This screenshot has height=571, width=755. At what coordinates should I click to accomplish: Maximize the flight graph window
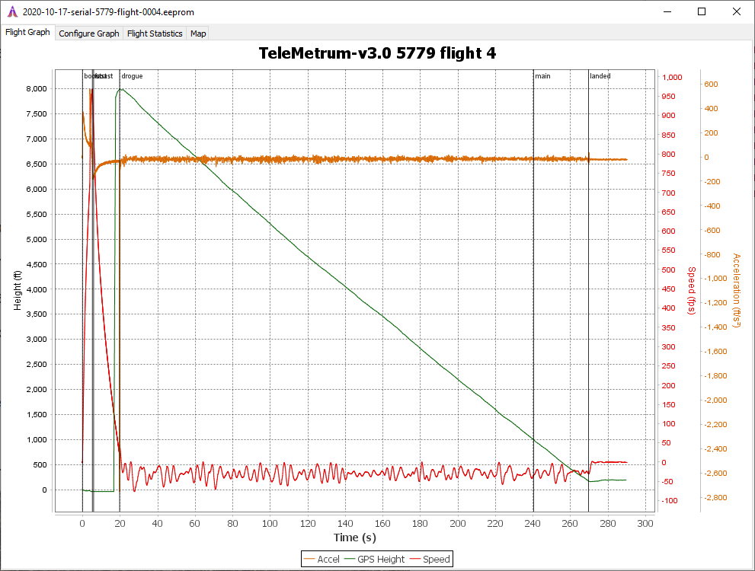[702, 12]
